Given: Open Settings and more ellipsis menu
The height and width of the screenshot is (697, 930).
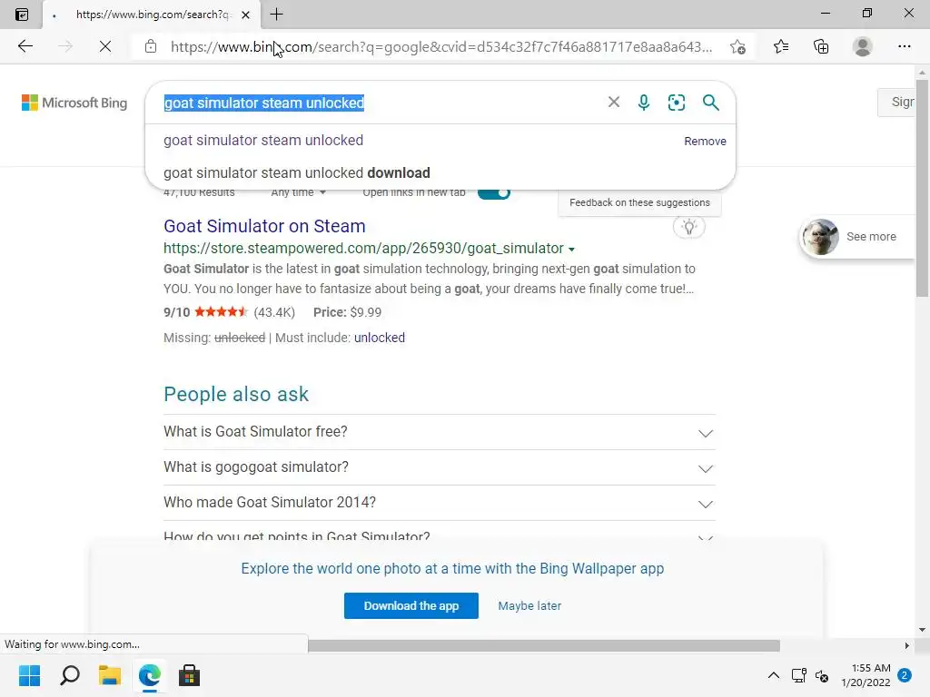Looking at the screenshot, I should point(904,46).
